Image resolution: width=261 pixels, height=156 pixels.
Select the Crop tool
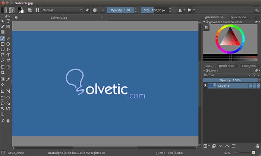click(3, 72)
